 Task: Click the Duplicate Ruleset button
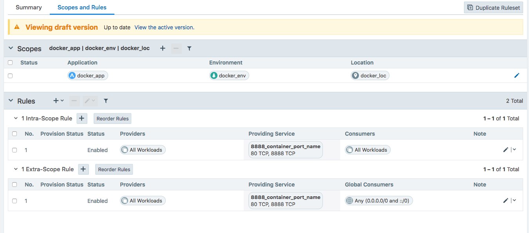493,7
